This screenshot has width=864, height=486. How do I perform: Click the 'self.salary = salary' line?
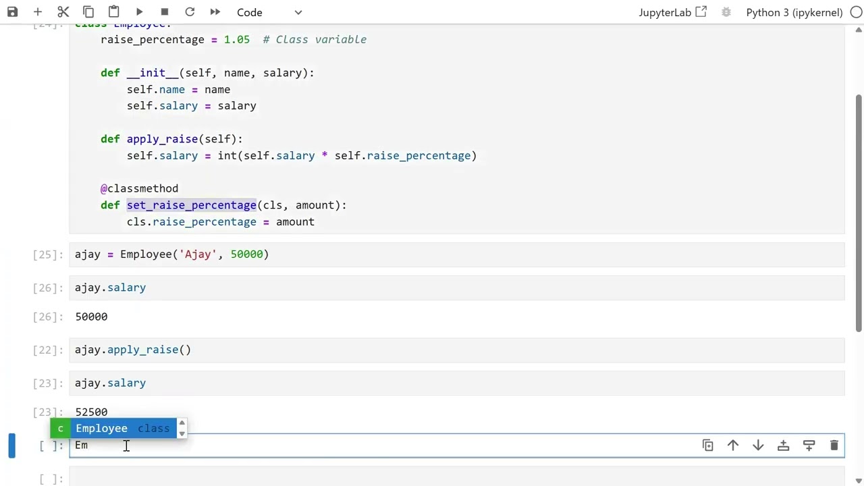pyautogui.click(x=192, y=106)
